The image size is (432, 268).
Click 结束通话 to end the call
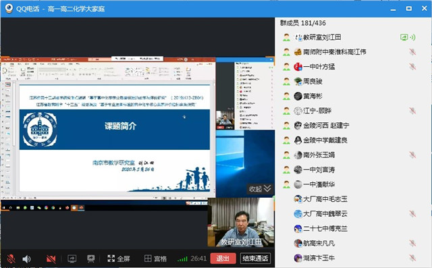tap(255, 259)
